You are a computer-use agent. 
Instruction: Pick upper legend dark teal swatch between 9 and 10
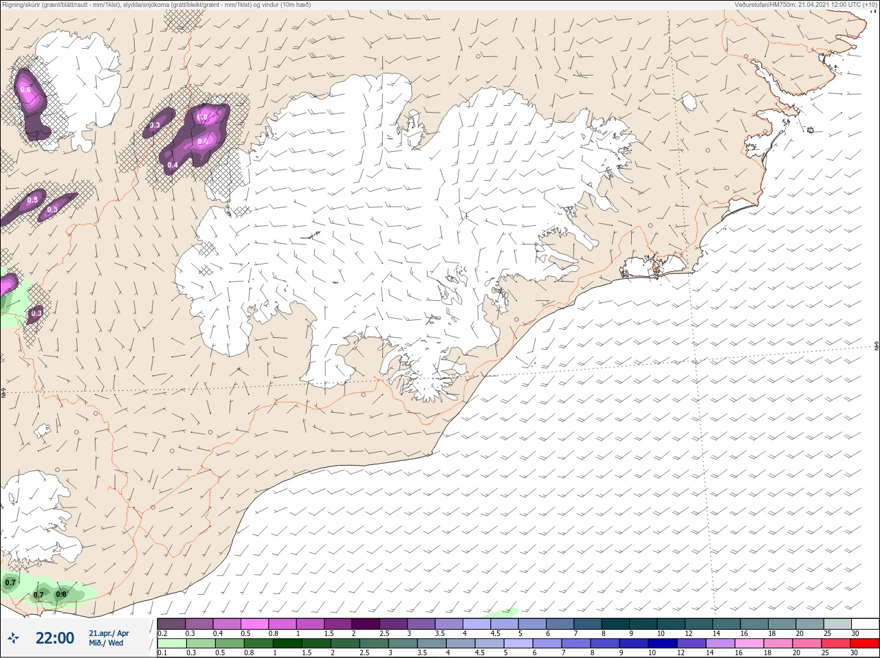click(x=643, y=624)
